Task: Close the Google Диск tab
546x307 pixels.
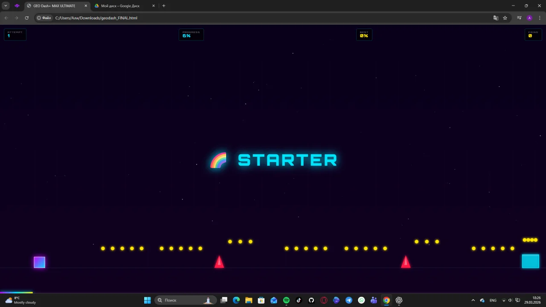Action: [x=154, y=6]
